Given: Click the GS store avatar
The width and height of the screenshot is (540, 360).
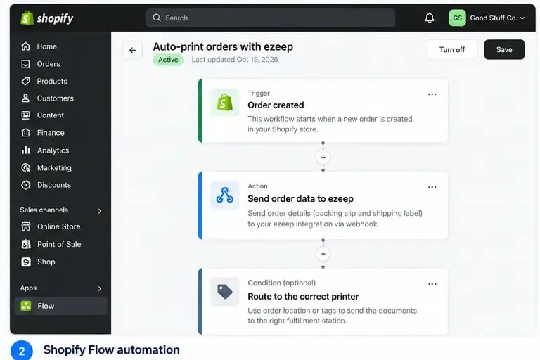Looking at the screenshot, I should click(x=457, y=18).
